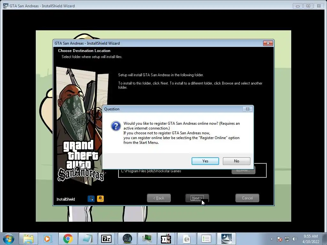Click 'Select folder where setup will install files.' text
This screenshot has width=327, height=245.
[x=92, y=57]
